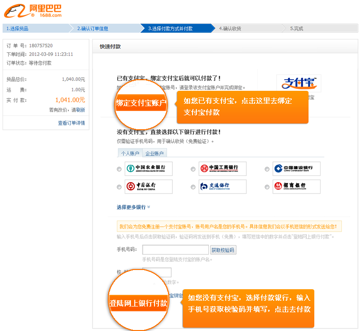Click order number 180757520

pos(41,46)
